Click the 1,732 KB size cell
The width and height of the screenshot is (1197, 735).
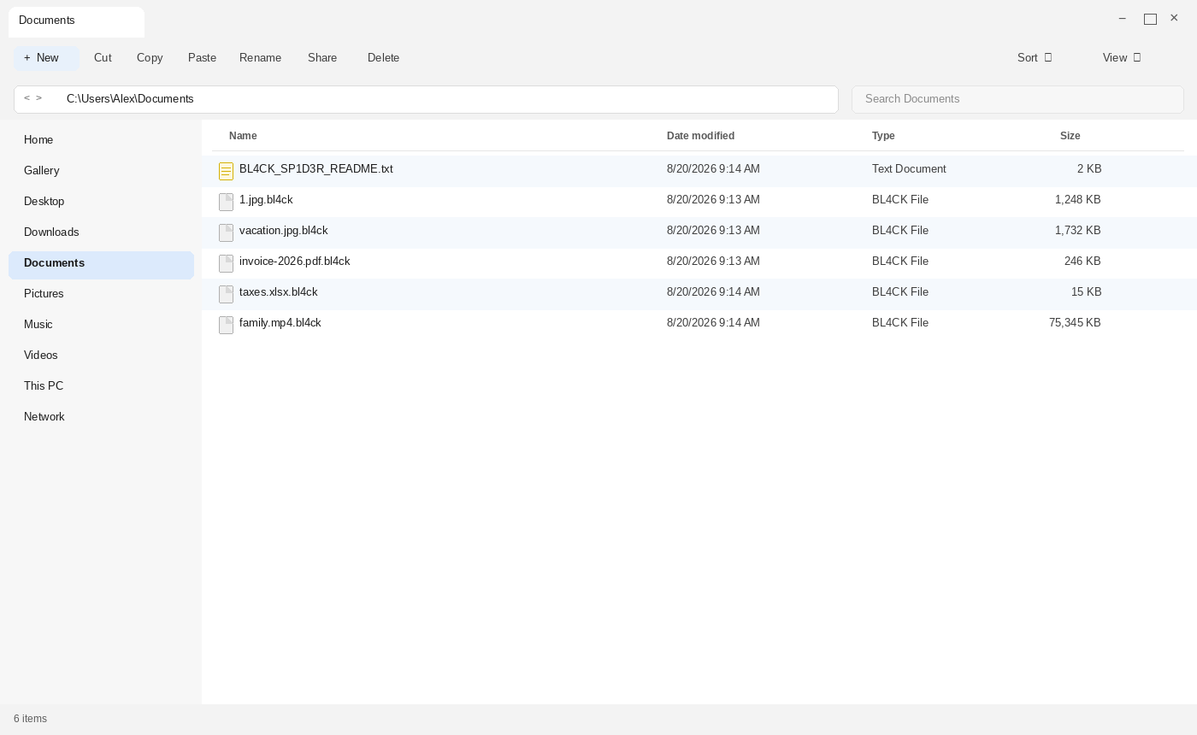(x=1078, y=231)
